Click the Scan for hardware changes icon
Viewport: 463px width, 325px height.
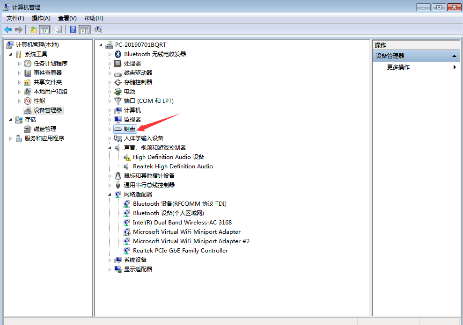click(x=98, y=29)
